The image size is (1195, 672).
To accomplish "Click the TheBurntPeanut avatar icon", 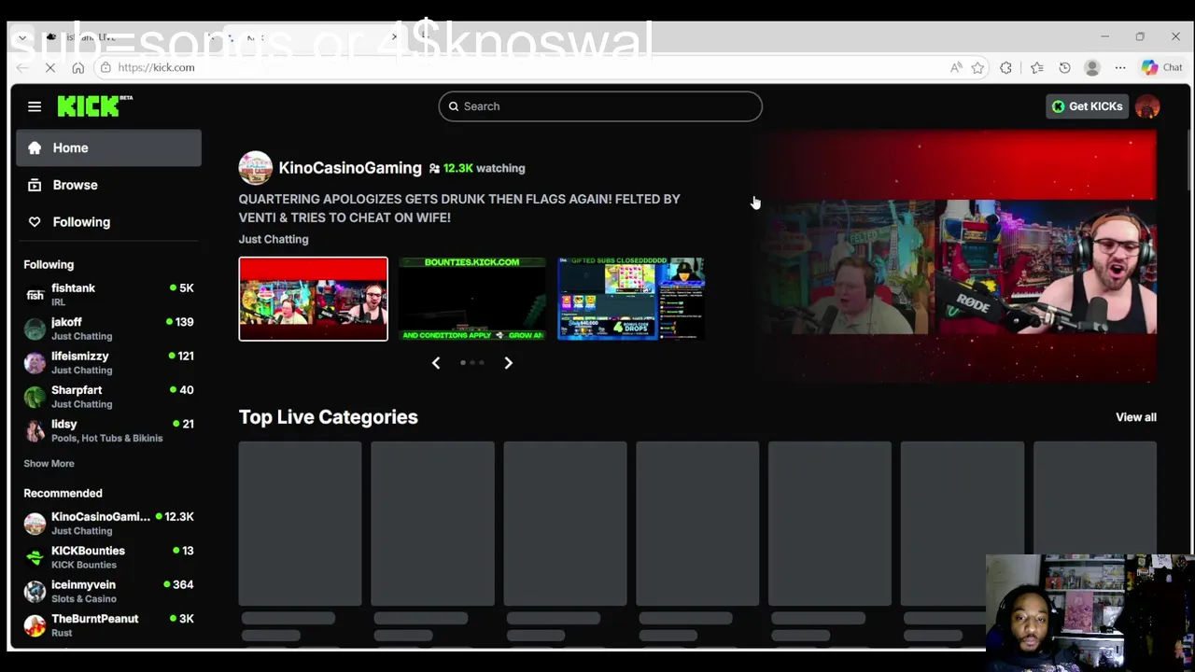I will 35,625.
